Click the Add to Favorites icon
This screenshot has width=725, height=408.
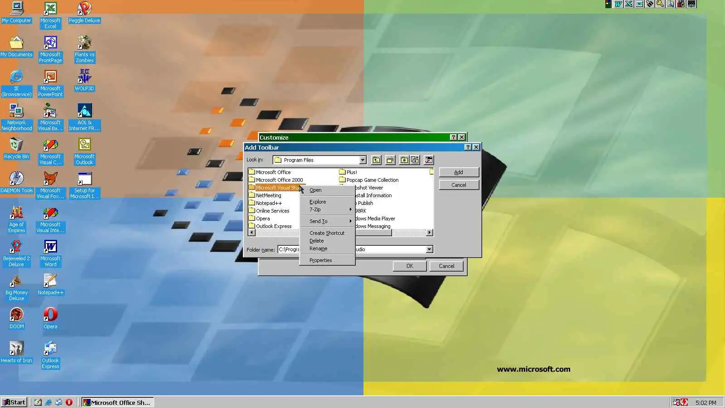click(x=415, y=160)
